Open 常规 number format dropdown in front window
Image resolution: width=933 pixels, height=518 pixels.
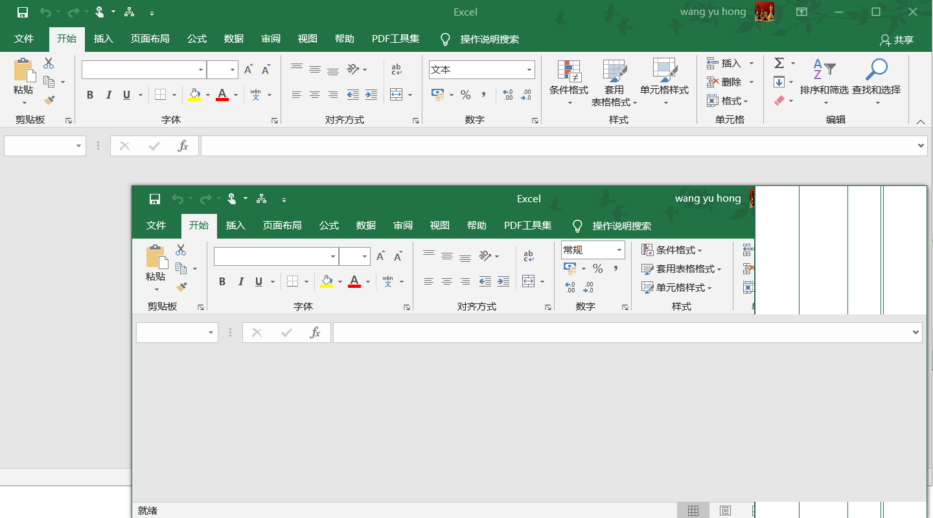619,250
